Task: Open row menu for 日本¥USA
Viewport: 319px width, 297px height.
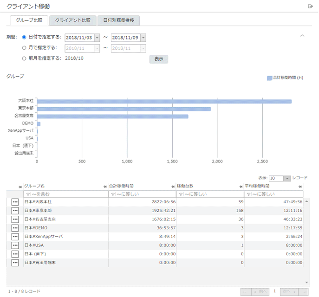Action: pos(15,245)
